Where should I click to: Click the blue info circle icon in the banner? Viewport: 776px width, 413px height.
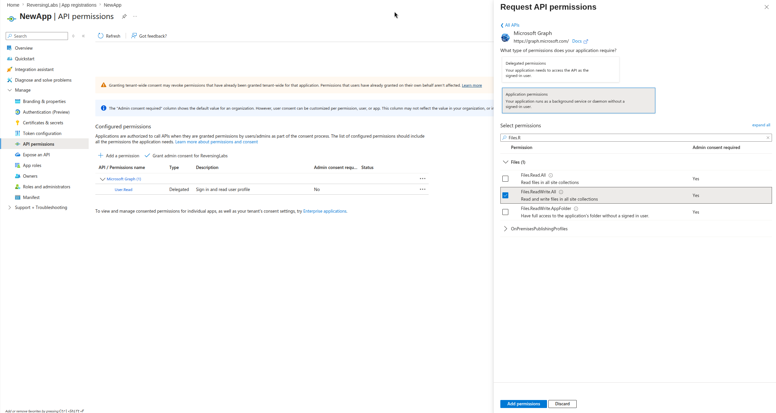(104, 108)
